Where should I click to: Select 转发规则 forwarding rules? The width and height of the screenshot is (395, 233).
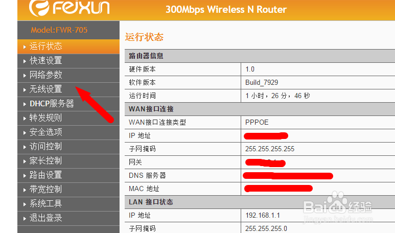point(68,118)
